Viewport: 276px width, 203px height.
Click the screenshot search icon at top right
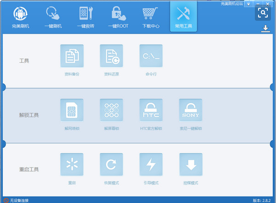pos(263,13)
